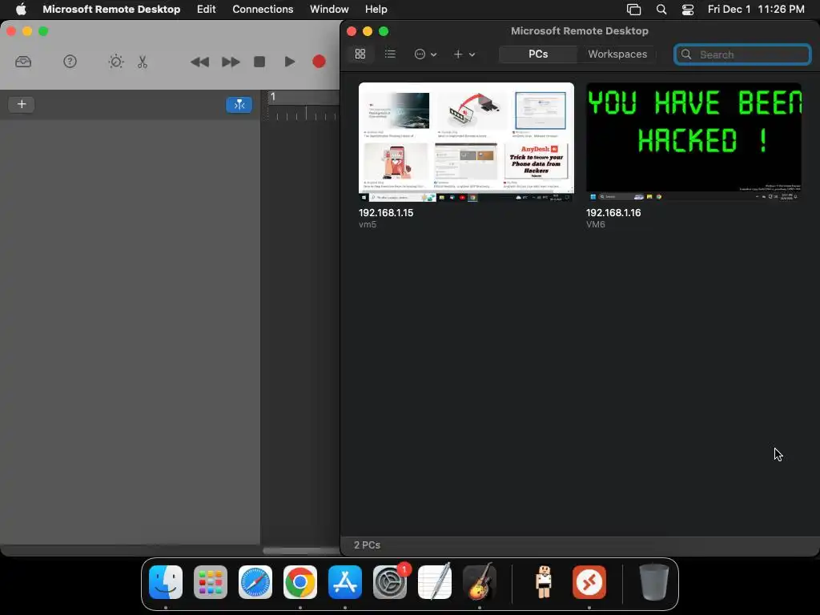
Task: Open the Microsoft Remote Desktop app menu
Action: tap(111, 9)
